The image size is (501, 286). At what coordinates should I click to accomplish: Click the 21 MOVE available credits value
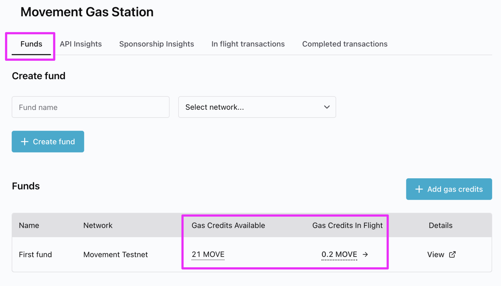tap(208, 254)
